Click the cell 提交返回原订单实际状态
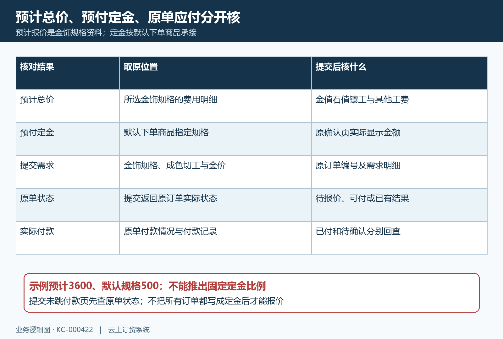503x339 pixels. 215,205
